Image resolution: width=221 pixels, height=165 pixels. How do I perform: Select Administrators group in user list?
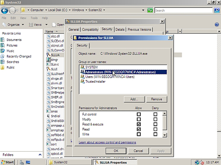coord(123,72)
